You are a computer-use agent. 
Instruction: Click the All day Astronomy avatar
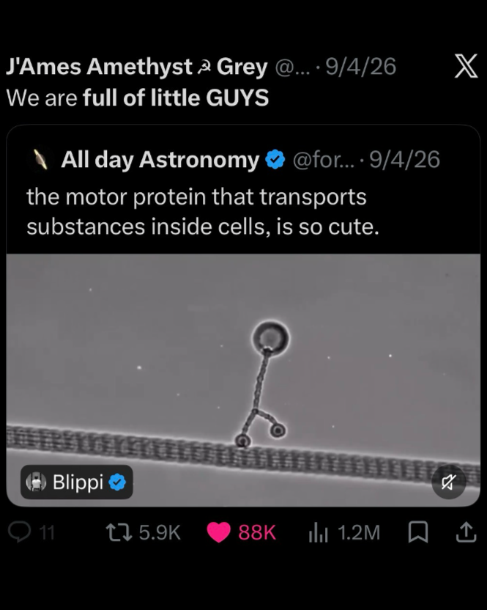pos(42,160)
